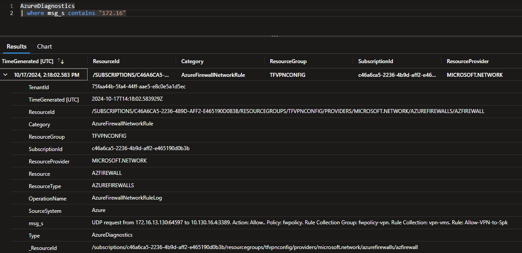The height and width of the screenshot is (253, 522).
Task: Select MICROSOFT.NETWORK cell in top row
Action: coord(474,75)
